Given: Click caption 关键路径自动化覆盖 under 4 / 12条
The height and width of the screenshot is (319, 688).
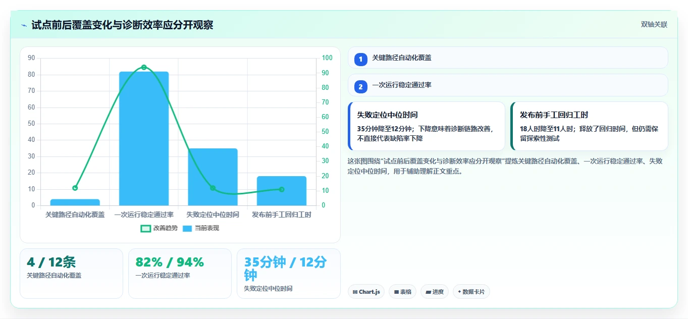Looking at the screenshot, I should click(54, 276).
